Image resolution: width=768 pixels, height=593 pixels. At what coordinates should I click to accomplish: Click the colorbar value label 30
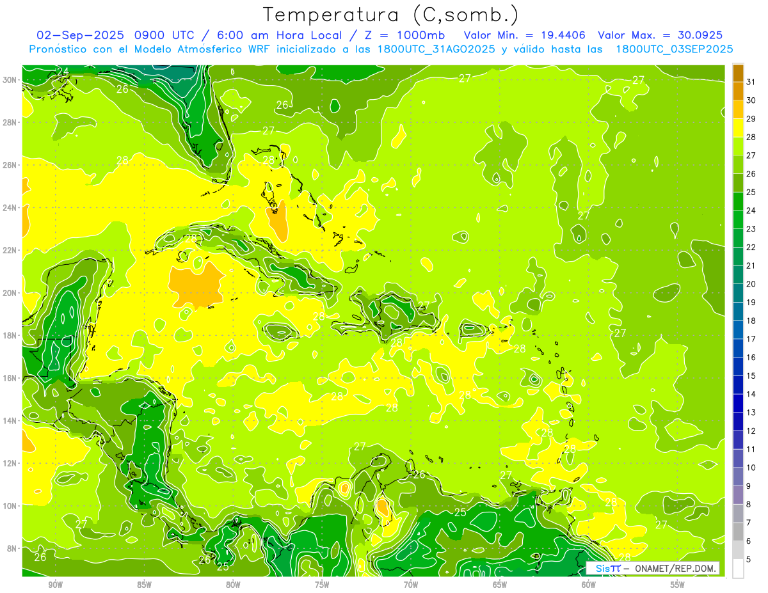point(752,100)
